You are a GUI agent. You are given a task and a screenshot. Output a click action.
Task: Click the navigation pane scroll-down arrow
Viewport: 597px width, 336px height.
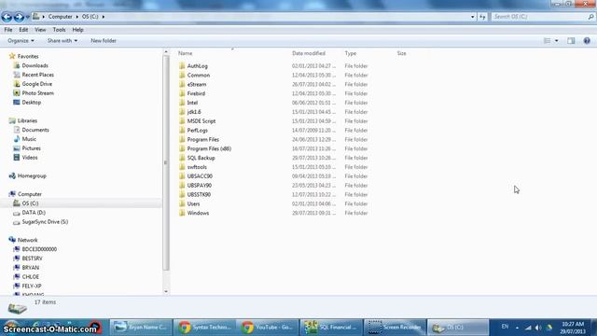[166, 291]
